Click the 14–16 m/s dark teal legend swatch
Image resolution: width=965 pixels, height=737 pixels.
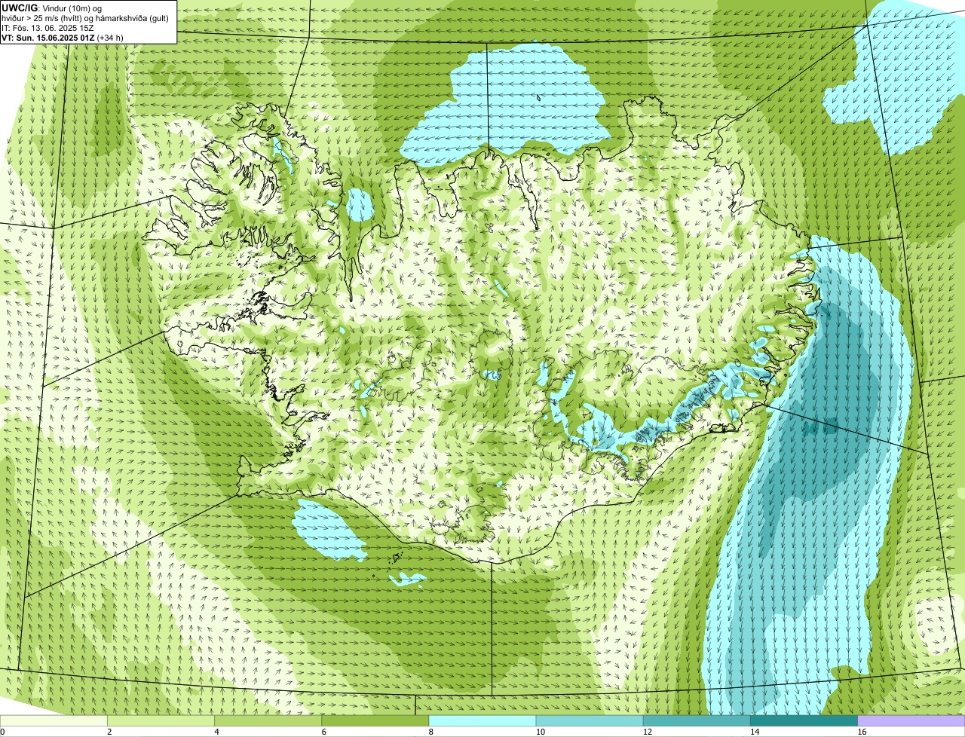point(804,720)
